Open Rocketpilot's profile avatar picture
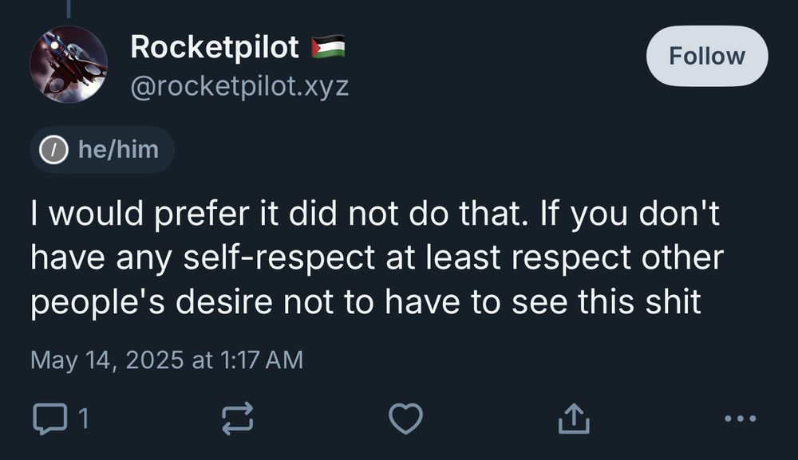This screenshot has width=798, height=460. pyautogui.click(x=69, y=65)
